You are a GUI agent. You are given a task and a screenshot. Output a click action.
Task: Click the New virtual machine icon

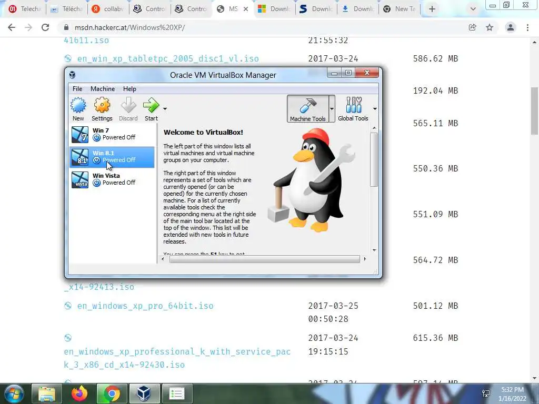pos(78,105)
